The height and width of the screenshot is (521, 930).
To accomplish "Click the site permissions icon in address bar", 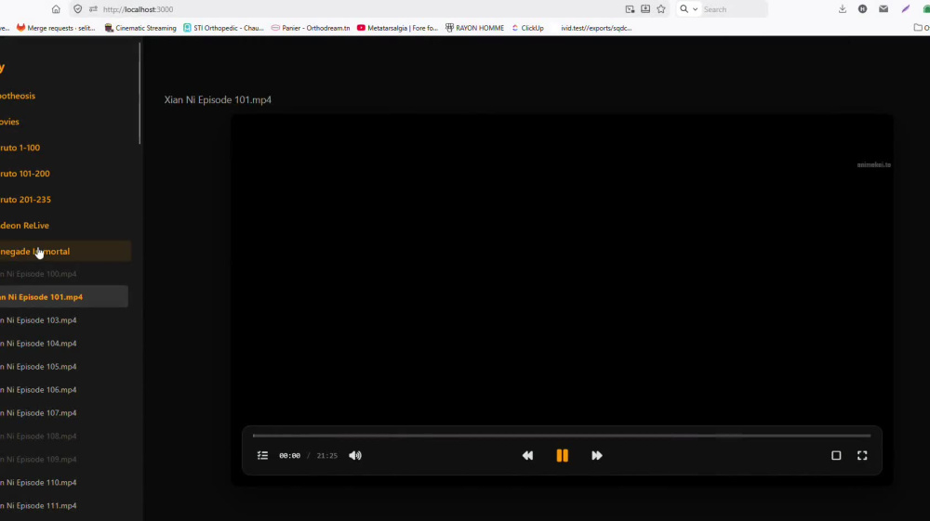I will (x=93, y=9).
